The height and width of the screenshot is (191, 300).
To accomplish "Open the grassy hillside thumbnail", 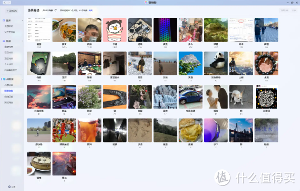I will tap(165, 130).
